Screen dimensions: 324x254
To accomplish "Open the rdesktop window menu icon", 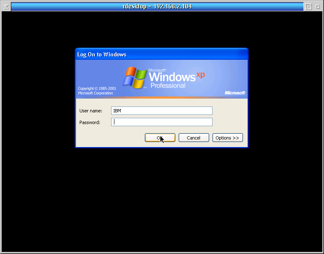I will (6, 7).
